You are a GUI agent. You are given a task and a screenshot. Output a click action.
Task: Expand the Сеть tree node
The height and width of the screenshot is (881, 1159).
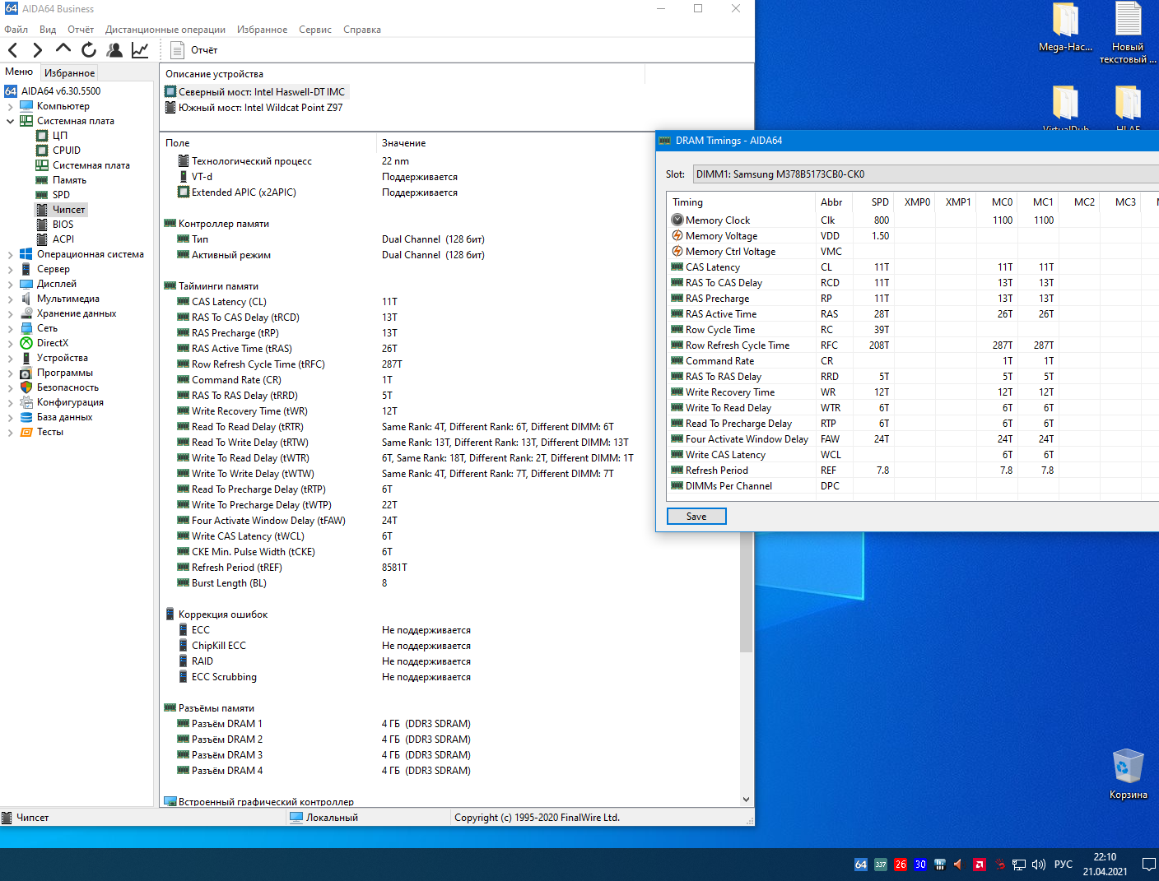10,328
